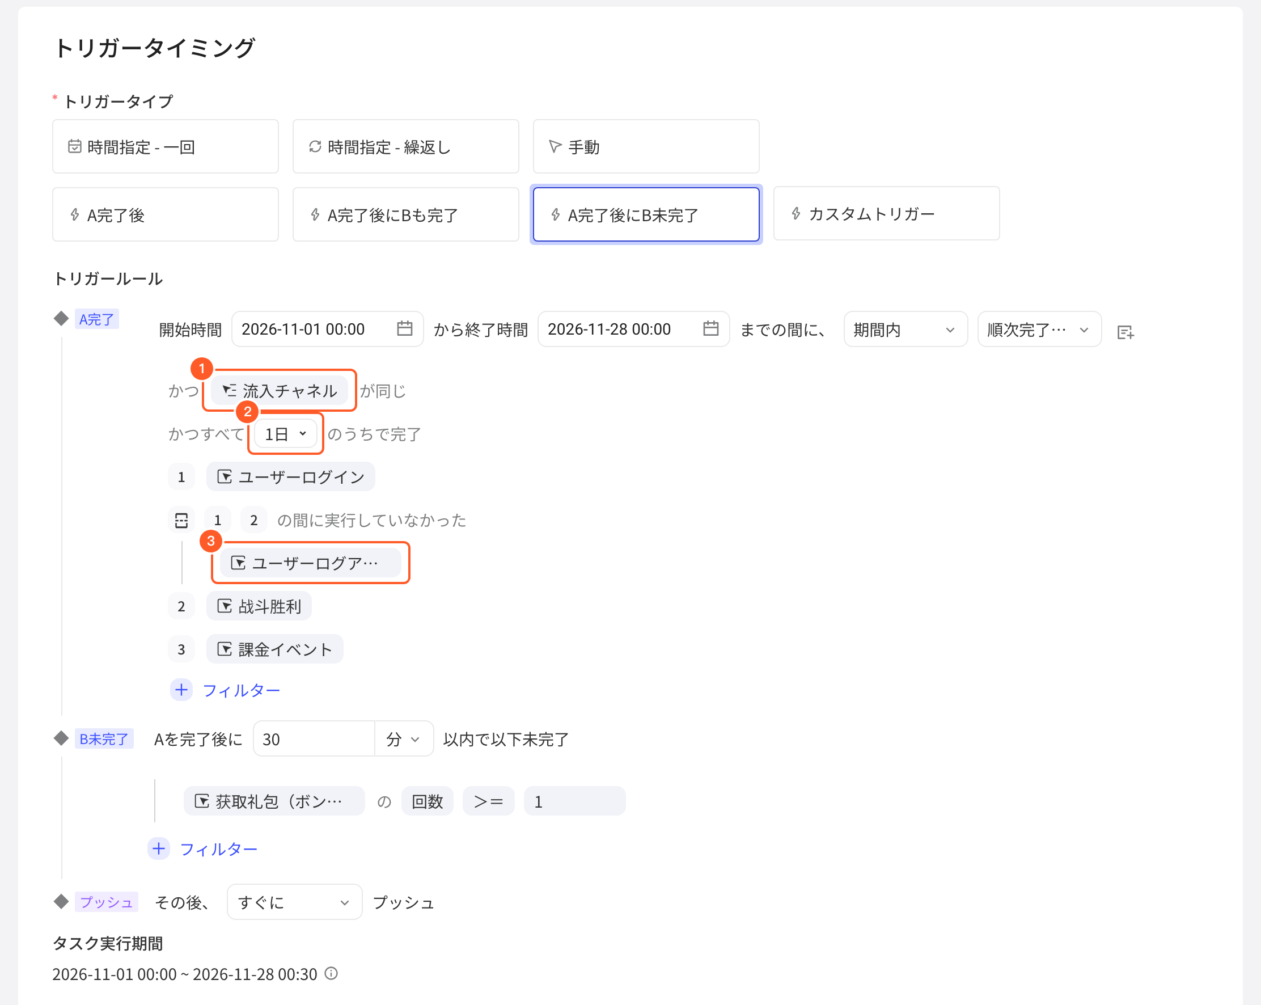Select the 時間指定 - 一回 trigger type

pos(165,147)
